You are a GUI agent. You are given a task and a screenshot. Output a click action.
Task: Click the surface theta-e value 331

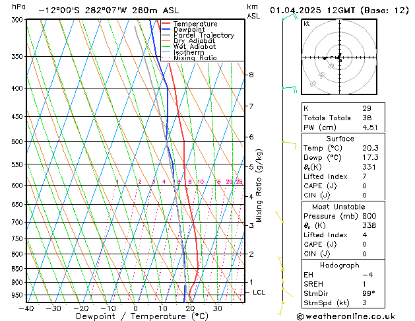pos(369,167)
